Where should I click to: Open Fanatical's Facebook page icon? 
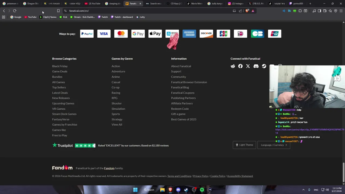(x=240, y=66)
